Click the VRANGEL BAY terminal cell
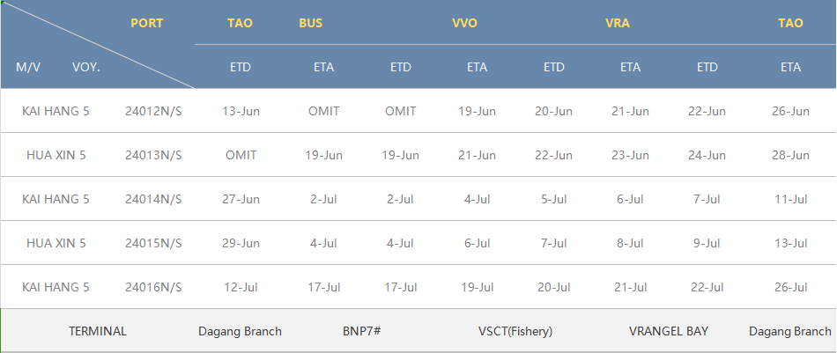The width and height of the screenshot is (837, 353). point(669,331)
